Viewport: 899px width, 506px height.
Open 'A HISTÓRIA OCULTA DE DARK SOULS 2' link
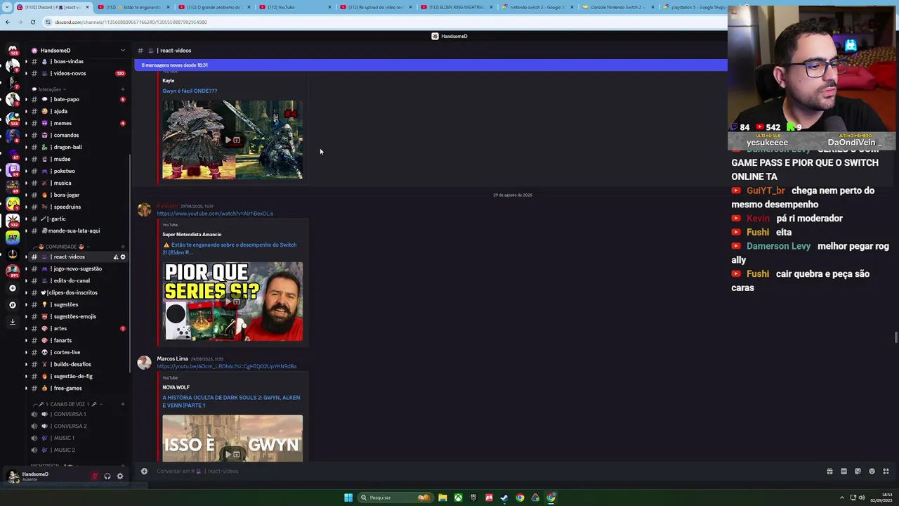(x=231, y=401)
